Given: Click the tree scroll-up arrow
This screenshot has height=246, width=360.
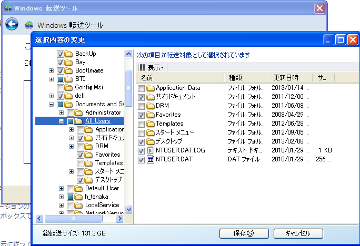Looking at the screenshot, I should click(129, 54).
